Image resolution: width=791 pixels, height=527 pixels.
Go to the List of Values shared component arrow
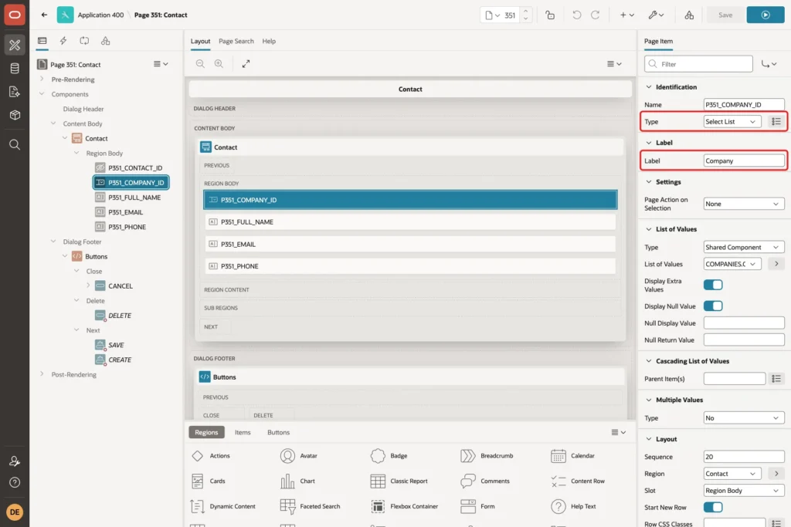(x=776, y=264)
